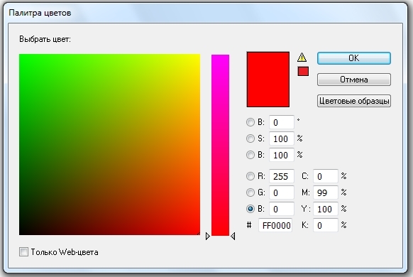Click the vertical magenta-red color slider bar
This screenshot has height=277, width=413.
(x=220, y=145)
